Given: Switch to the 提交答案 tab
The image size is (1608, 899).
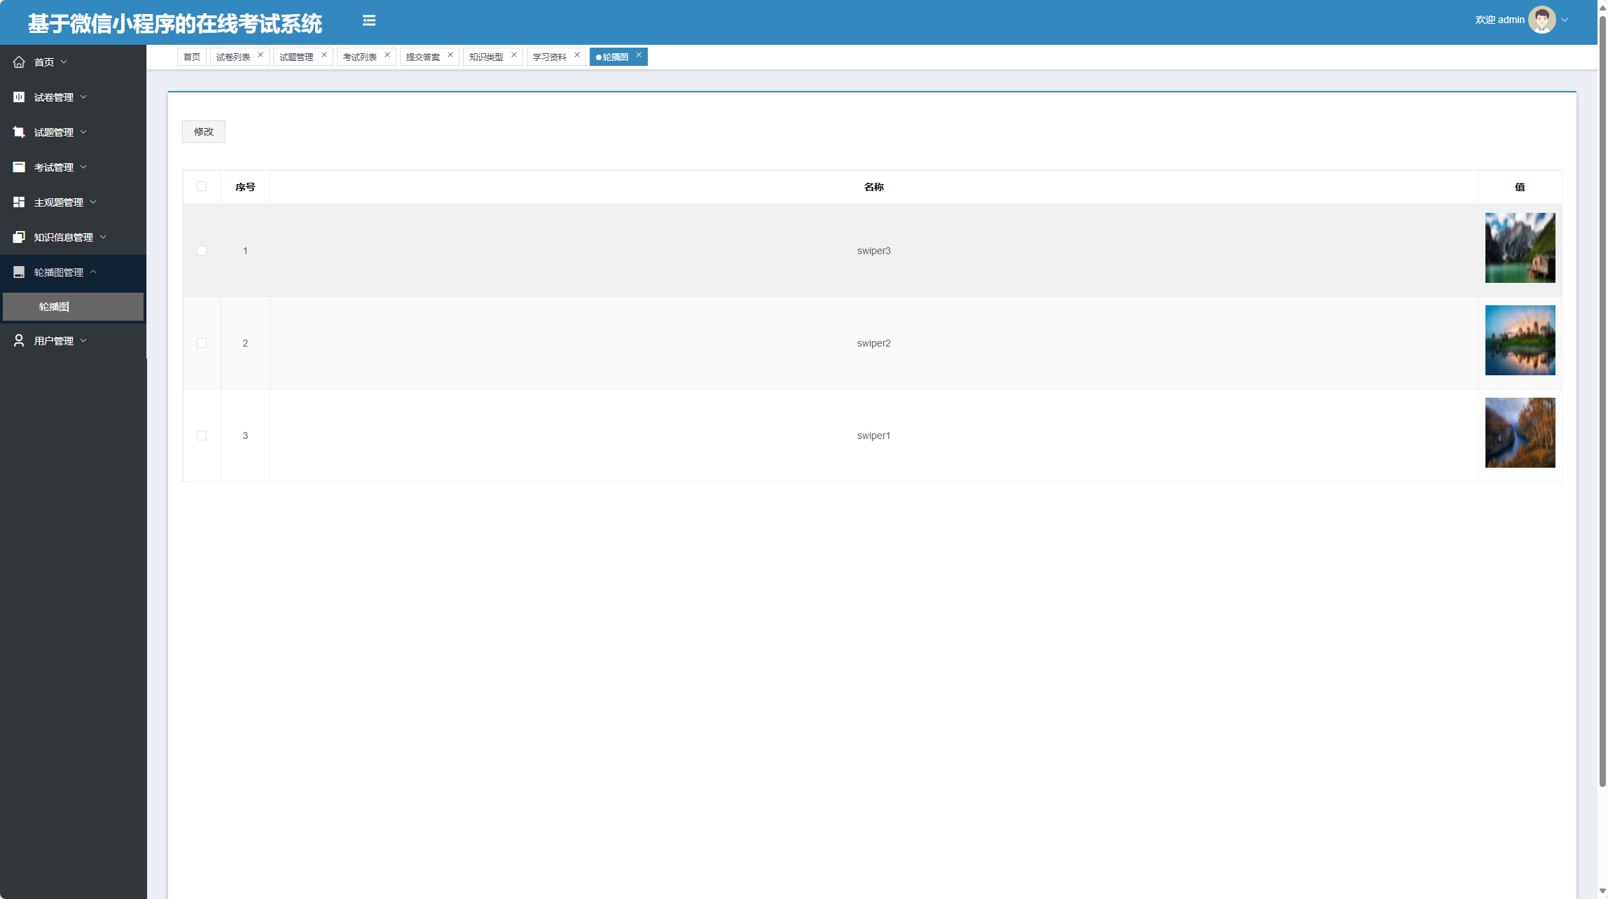Looking at the screenshot, I should 422,57.
